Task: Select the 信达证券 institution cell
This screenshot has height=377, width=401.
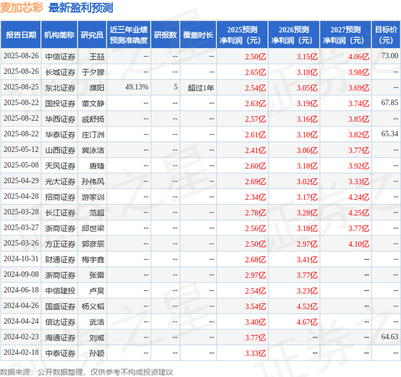Action: tap(60, 322)
